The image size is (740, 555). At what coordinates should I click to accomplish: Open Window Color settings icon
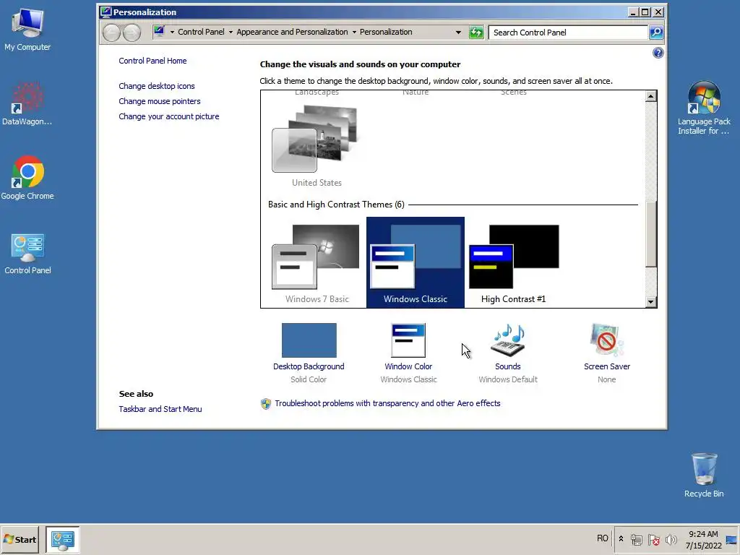[408, 340]
